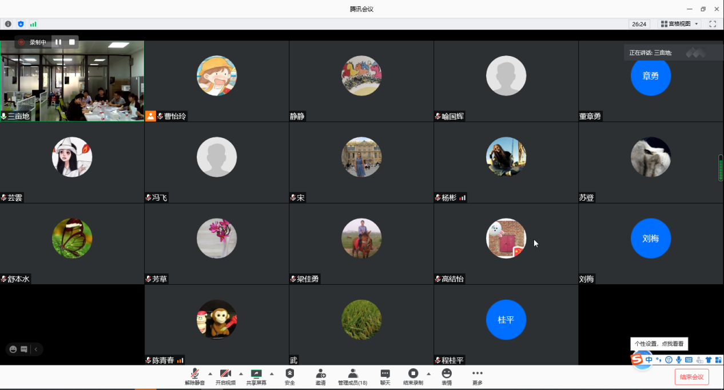Expand audio options arrow next to 解除静音
Image resolution: width=724 pixels, height=390 pixels.
pos(210,373)
